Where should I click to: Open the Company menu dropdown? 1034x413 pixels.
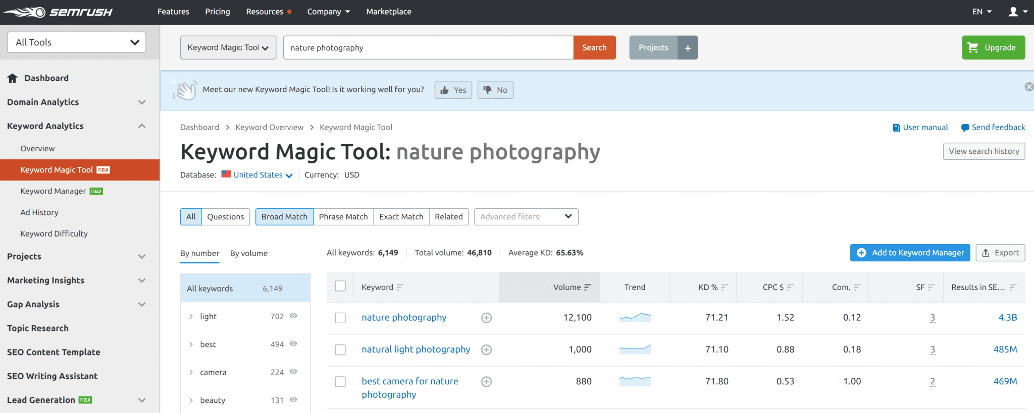click(x=328, y=12)
